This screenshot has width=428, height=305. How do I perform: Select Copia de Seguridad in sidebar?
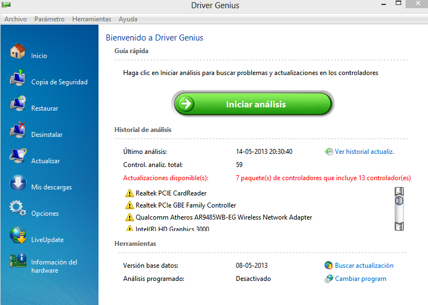pyautogui.click(x=60, y=82)
